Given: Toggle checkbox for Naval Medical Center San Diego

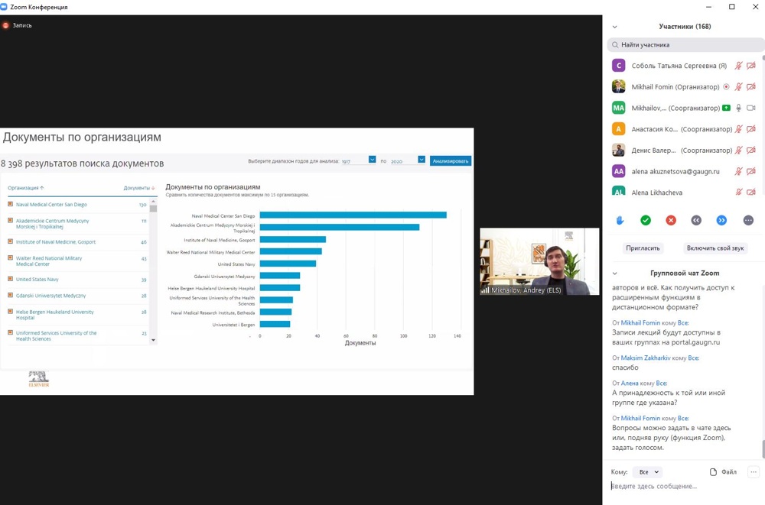Looking at the screenshot, I should [10, 204].
